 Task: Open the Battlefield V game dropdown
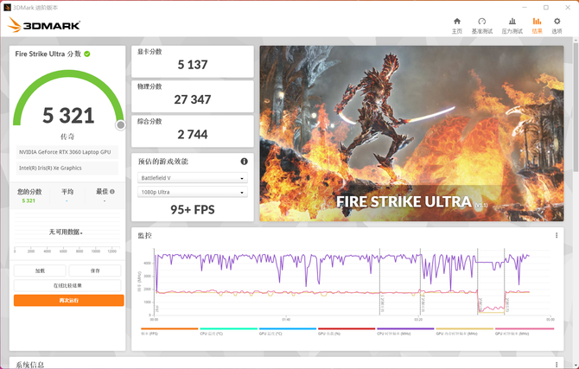click(x=193, y=178)
